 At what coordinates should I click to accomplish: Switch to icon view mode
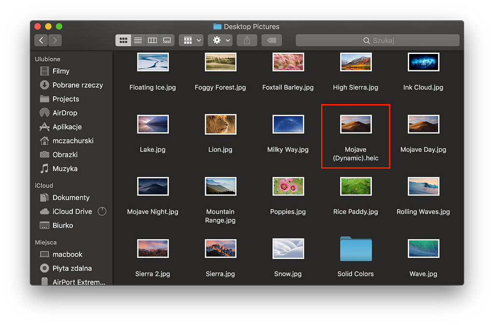[x=123, y=40]
